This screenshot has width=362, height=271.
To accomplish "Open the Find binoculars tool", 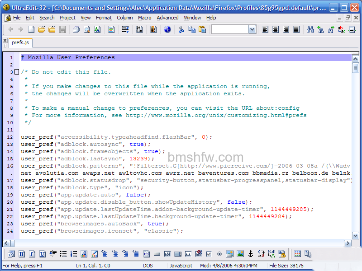I will 310,29.
